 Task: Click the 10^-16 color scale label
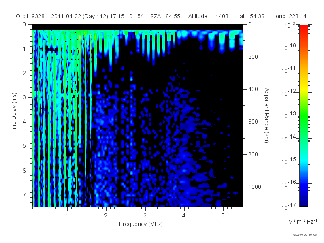289,183
